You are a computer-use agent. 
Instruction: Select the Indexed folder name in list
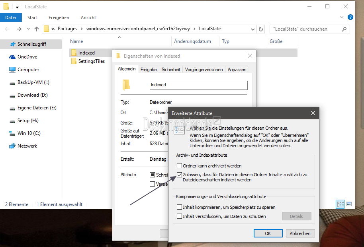86,53
